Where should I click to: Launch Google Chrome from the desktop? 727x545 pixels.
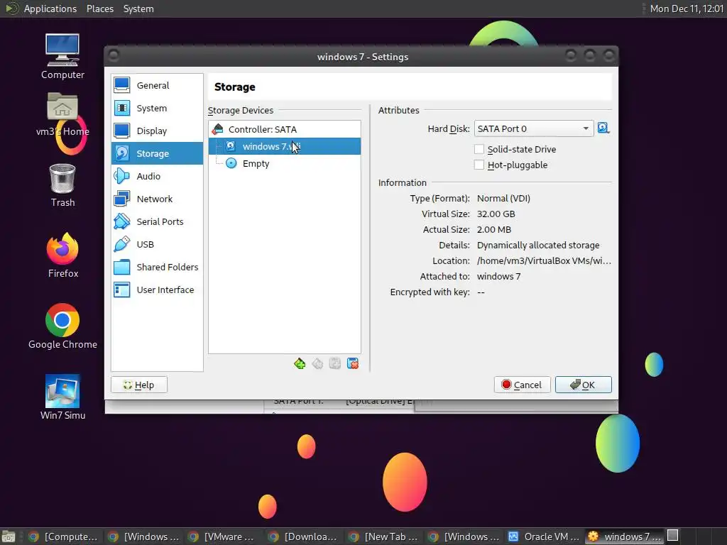click(x=62, y=326)
